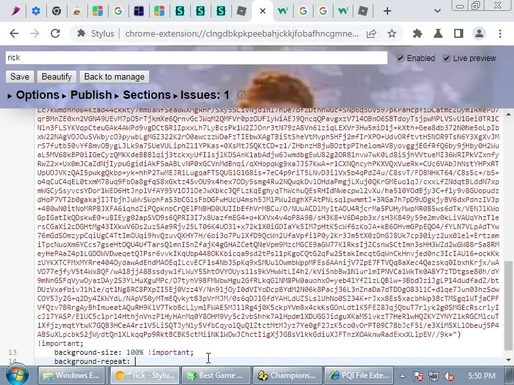Click the editor vertical scrollbar thumb

(508, 306)
